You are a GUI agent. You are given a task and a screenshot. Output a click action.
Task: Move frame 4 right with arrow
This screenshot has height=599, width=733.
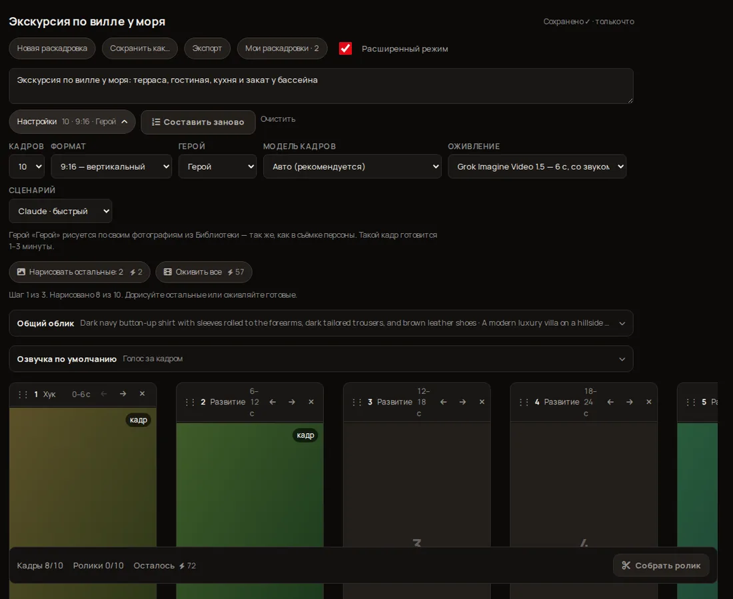(x=629, y=402)
